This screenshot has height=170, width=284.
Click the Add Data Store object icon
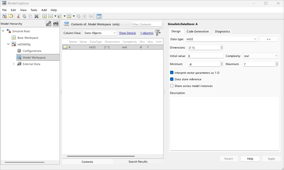[x=69, y=16]
